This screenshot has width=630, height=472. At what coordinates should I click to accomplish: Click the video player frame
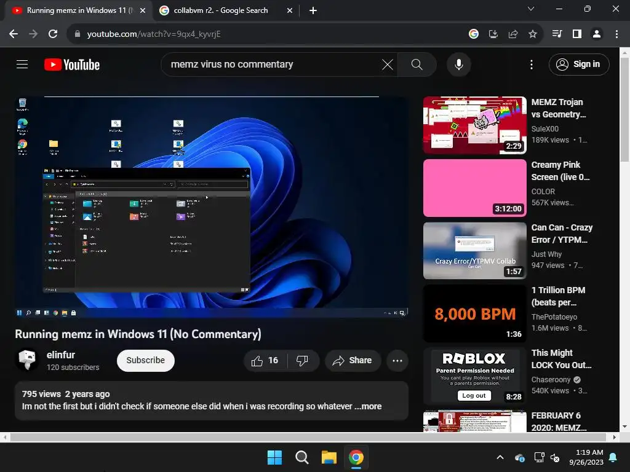(x=212, y=207)
